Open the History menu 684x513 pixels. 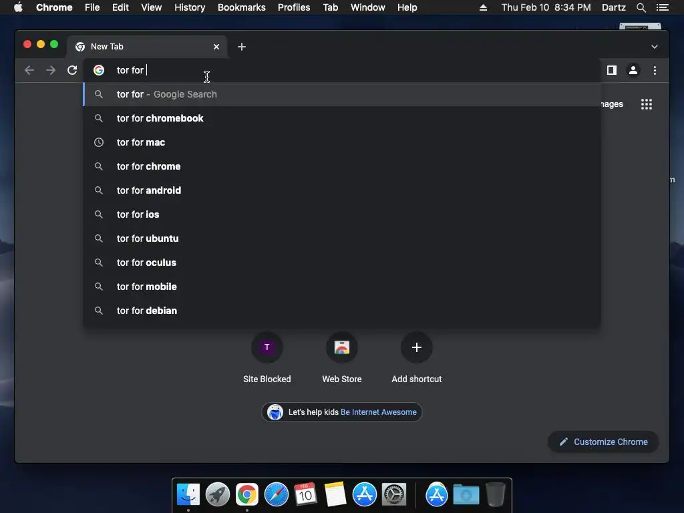coord(189,7)
